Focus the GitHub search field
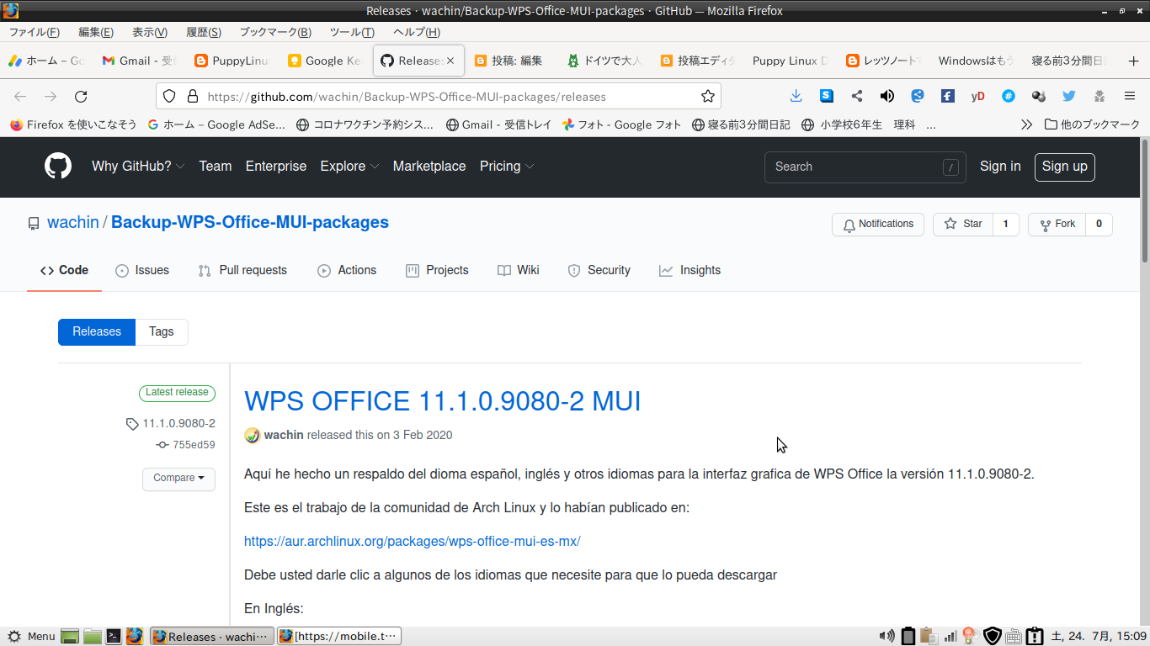Viewport: 1150px width, 646px height. (865, 167)
